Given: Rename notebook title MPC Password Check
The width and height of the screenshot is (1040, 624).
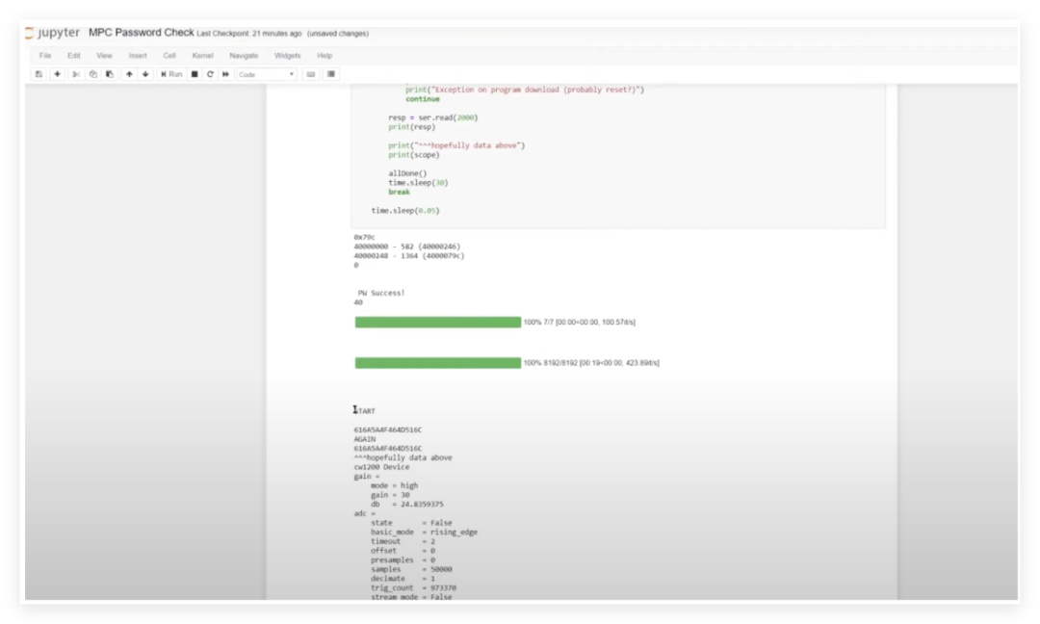Looking at the screenshot, I should pyautogui.click(x=141, y=33).
